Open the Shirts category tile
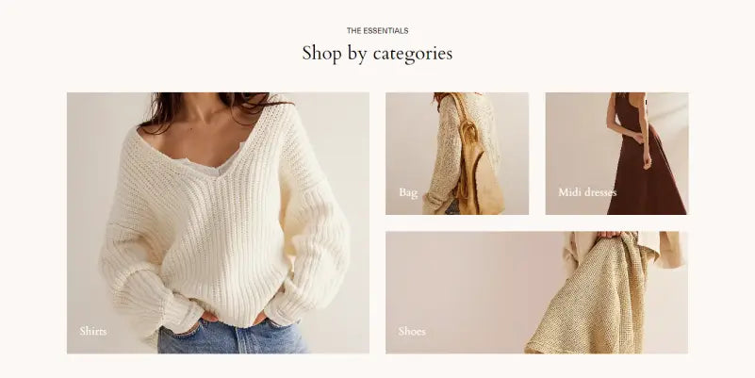Screen dimensions: 755x378 coord(218,223)
